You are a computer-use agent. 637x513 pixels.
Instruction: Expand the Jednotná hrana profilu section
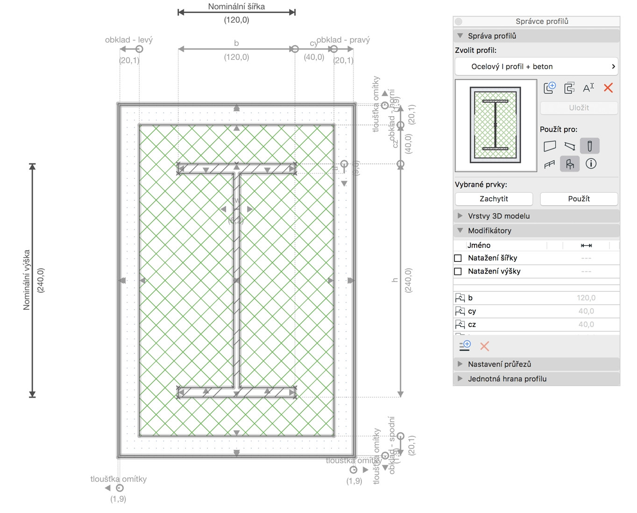(507, 379)
